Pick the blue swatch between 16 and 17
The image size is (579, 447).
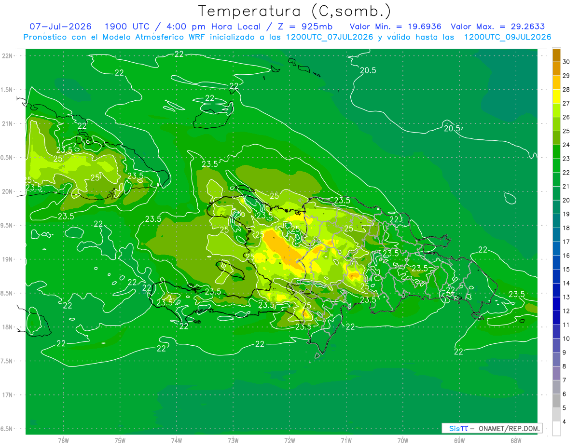[556, 249]
